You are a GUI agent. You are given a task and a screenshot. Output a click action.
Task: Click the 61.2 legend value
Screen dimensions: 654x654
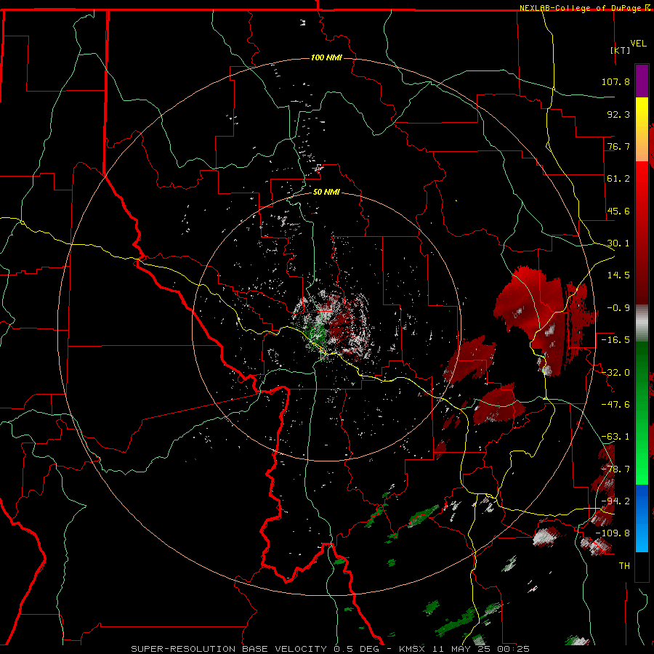click(618, 179)
